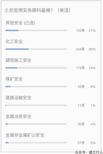Select the 道路运输安全 option
This screenshot has height=154, width=103.
(18, 98)
